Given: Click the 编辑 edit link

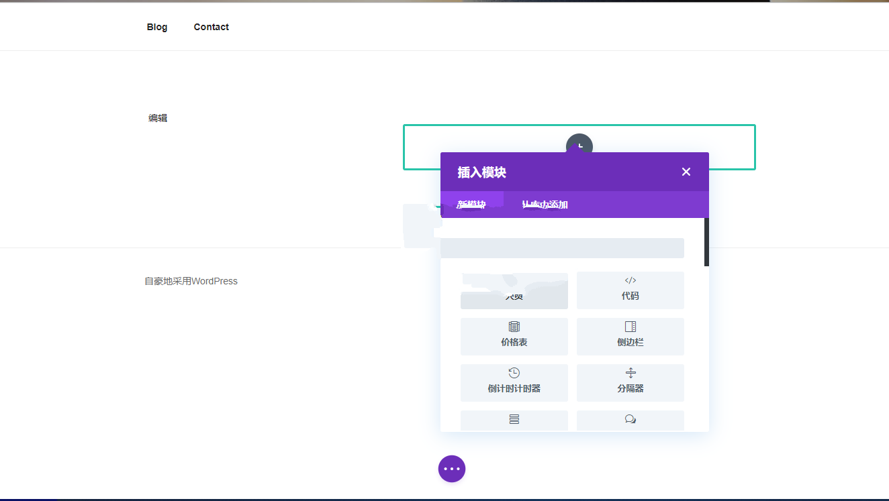Looking at the screenshot, I should point(158,118).
